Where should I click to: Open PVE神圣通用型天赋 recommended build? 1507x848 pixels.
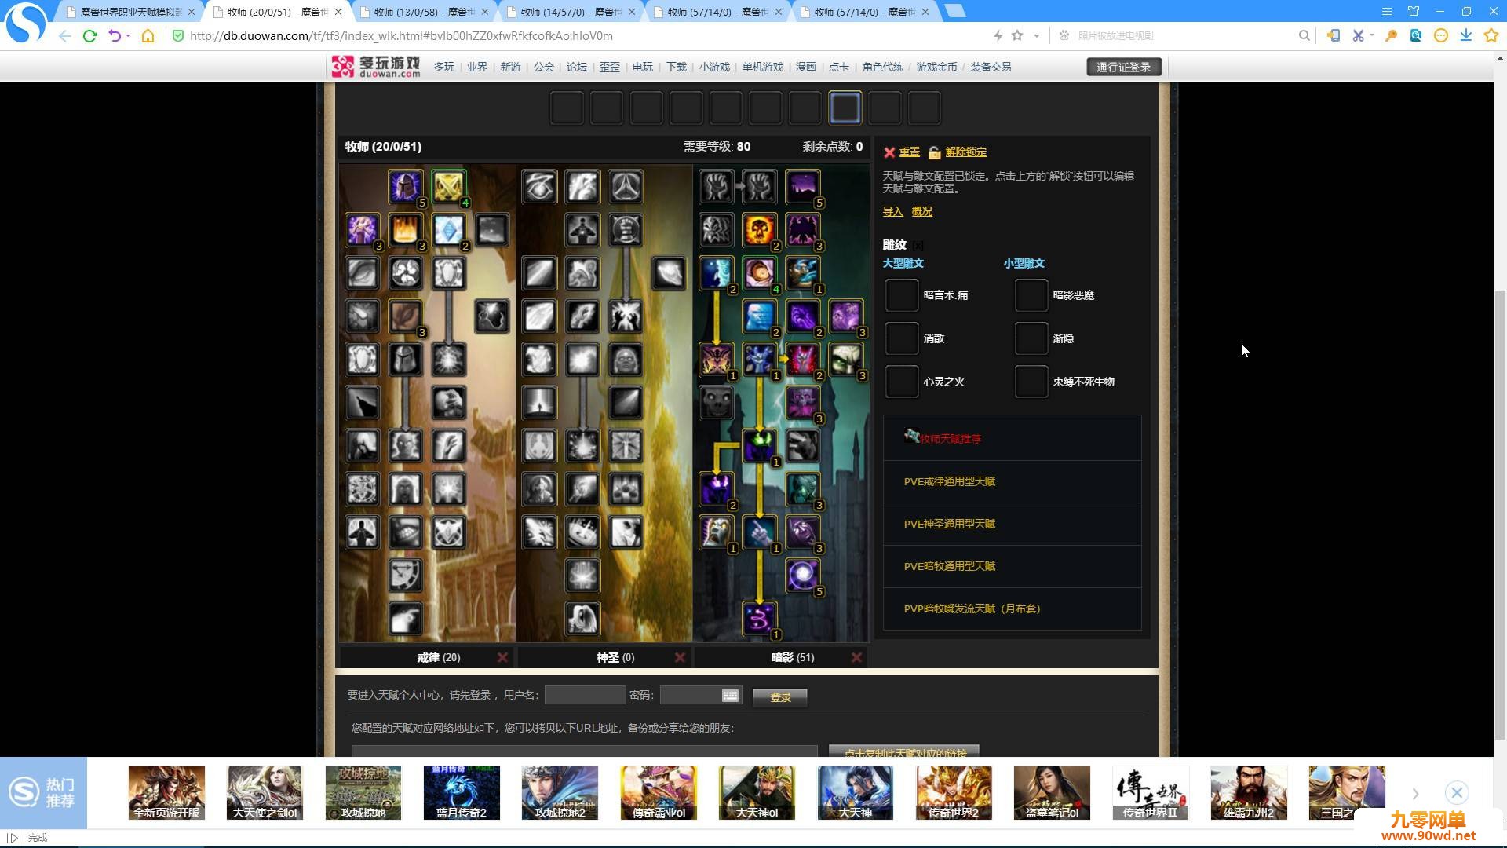point(949,524)
